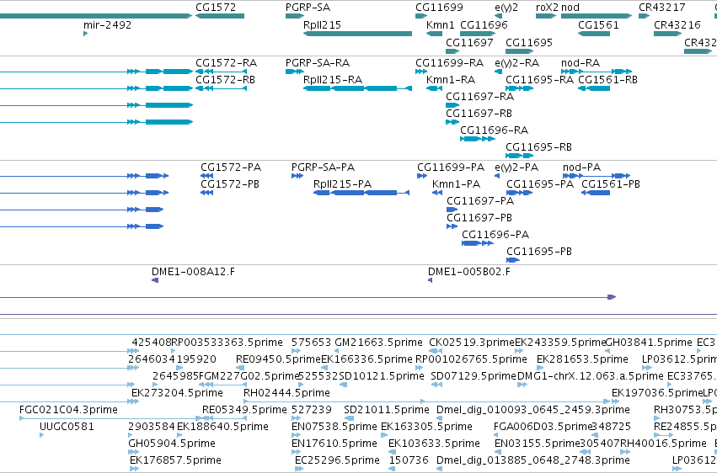Screen dimensions: 717x473
Task: Click the nod-RA transcript label
Action: pyautogui.click(x=581, y=62)
